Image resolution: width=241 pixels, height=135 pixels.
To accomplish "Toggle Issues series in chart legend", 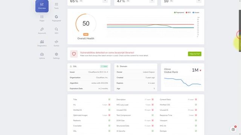I will point(196,12).
